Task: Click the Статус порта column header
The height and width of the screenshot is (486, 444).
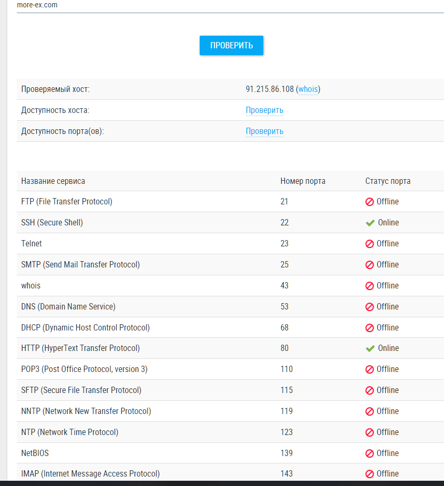Action: coord(388,181)
